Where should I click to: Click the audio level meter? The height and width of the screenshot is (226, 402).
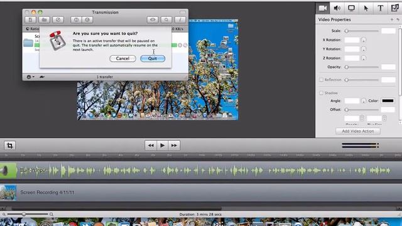[x=360, y=145]
